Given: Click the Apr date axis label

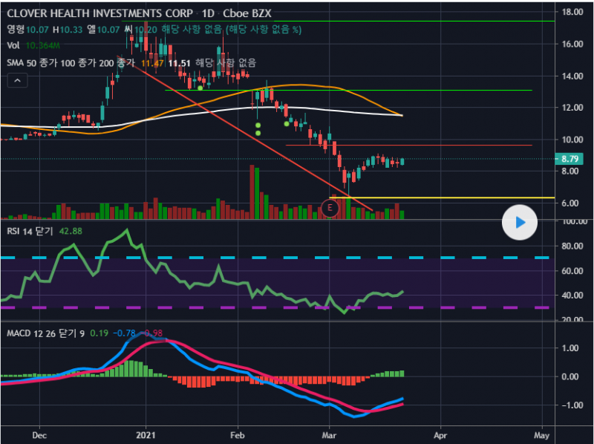Looking at the screenshot, I should tap(440, 435).
